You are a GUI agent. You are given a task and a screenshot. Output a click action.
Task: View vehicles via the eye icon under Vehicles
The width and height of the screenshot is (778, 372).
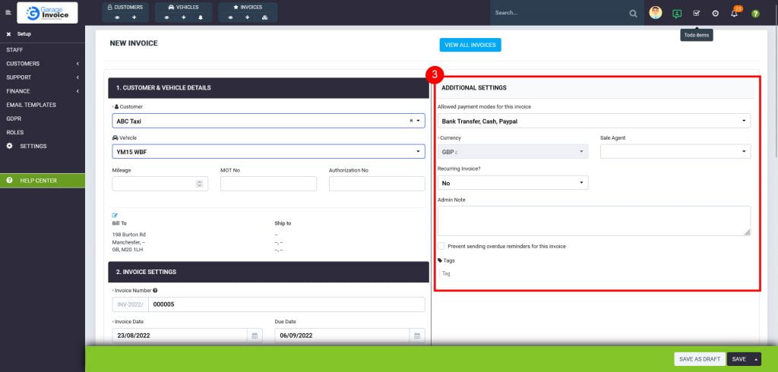pyautogui.click(x=166, y=17)
